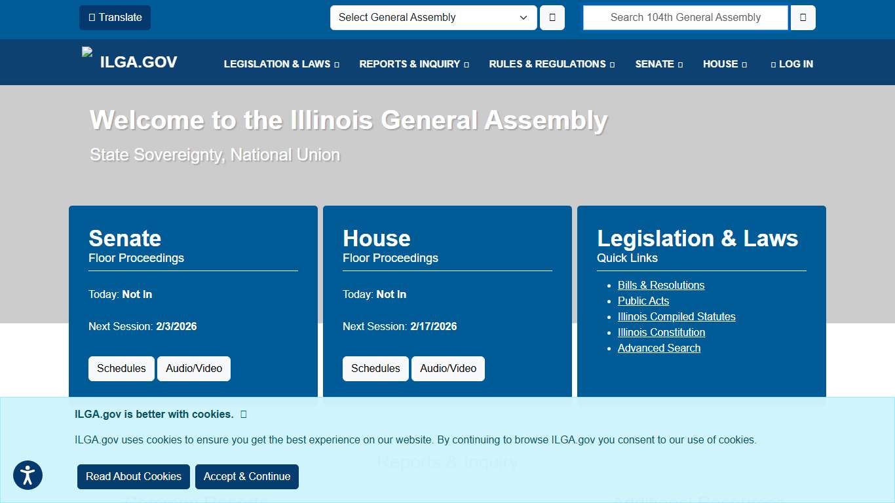Click the House Schedules button
895x503 pixels.
coord(375,368)
